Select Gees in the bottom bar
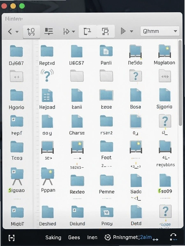The image size is (185, 246). coord(74,237)
